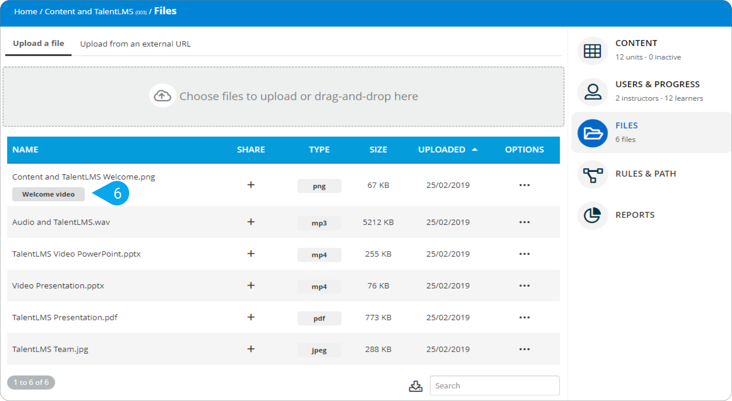The width and height of the screenshot is (732, 401).
Task: Open the Rules & Path icon
Action: coord(592,174)
